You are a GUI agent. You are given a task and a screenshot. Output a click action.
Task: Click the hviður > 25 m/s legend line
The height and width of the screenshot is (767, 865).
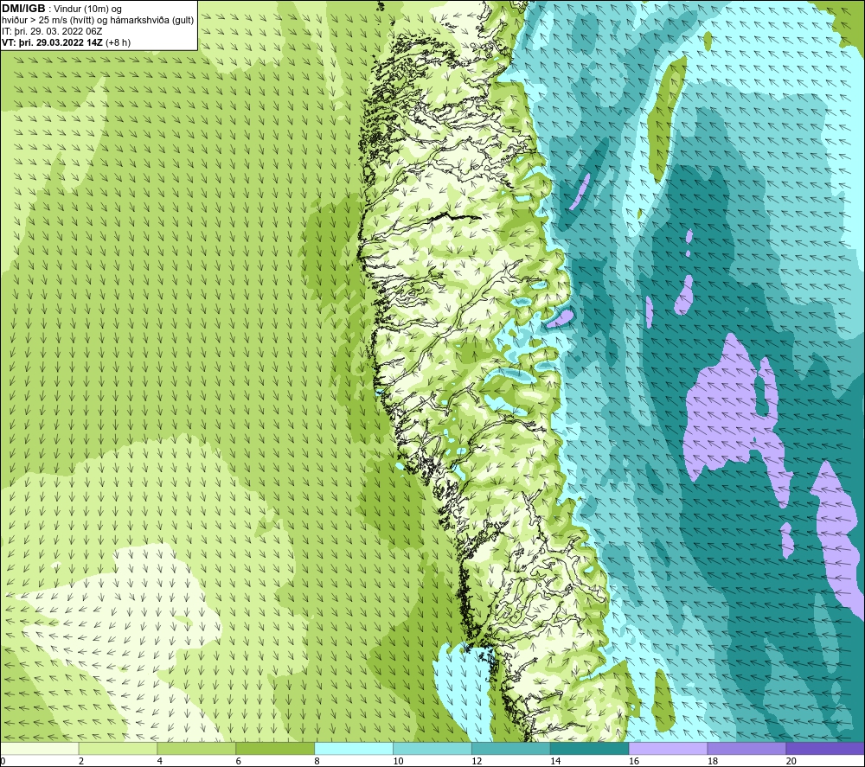(x=98, y=21)
